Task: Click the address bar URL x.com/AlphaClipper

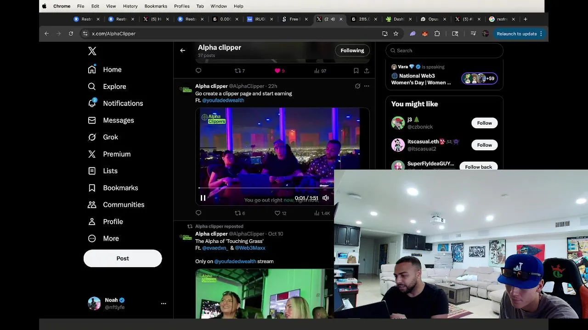Action: [113, 33]
